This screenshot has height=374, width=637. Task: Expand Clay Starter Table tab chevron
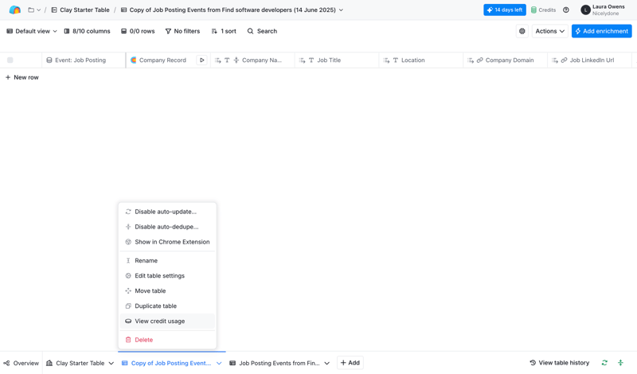pos(111,363)
